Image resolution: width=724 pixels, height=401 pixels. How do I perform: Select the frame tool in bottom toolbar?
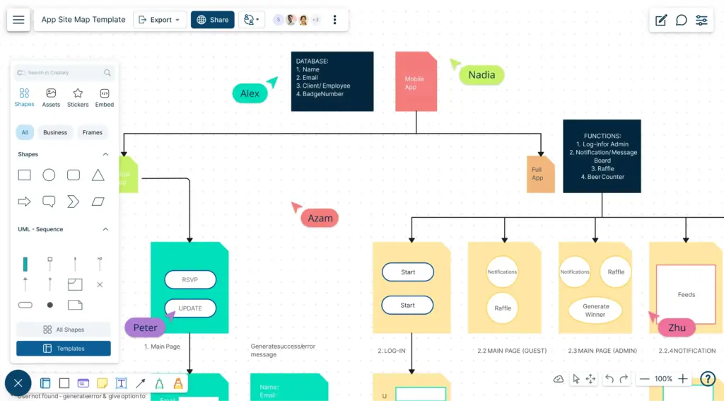coord(45,383)
